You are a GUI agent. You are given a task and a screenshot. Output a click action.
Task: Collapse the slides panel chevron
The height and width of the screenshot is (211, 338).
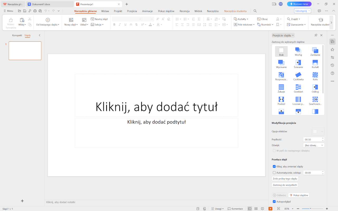40,35
